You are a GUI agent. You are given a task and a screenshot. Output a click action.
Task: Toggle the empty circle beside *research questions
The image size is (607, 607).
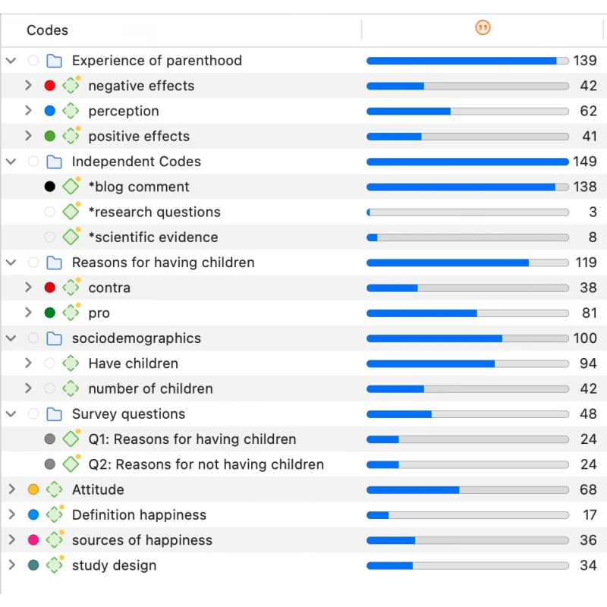pos(50,212)
